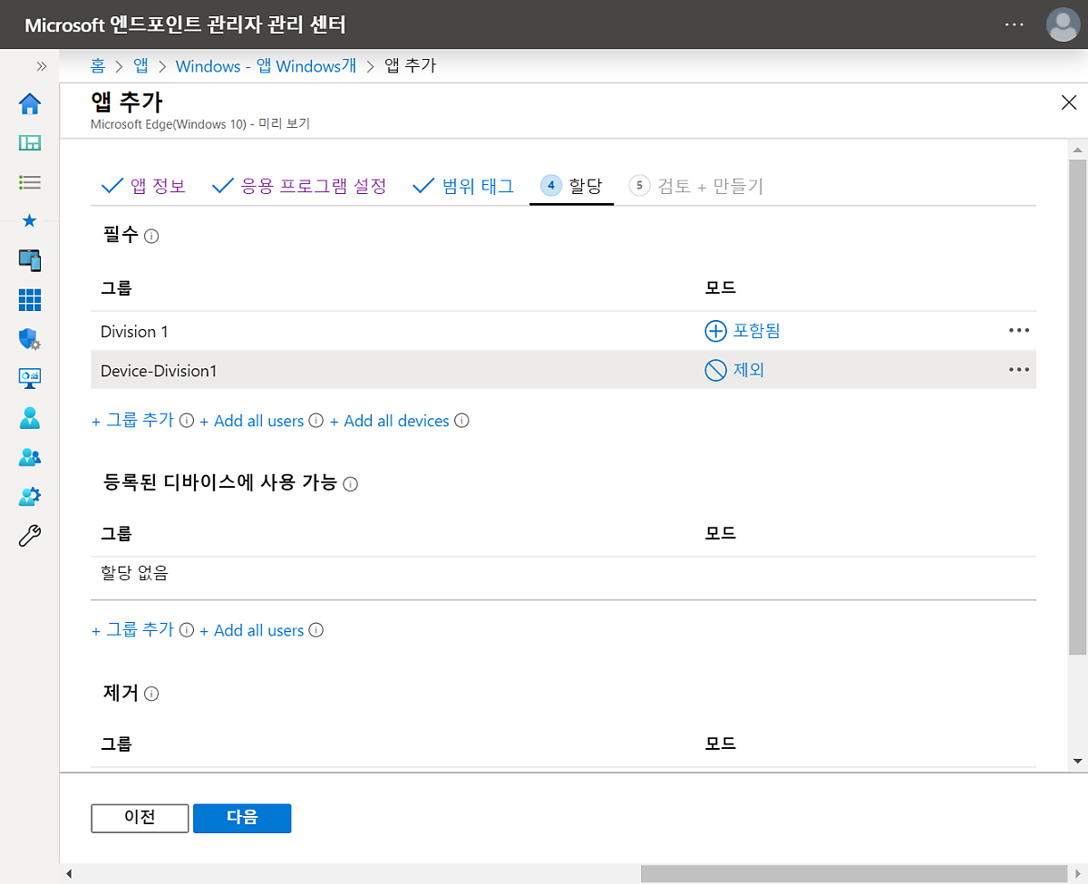Click the 다음 button
This screenshot has width=1088, height=884.
[242, 818]
